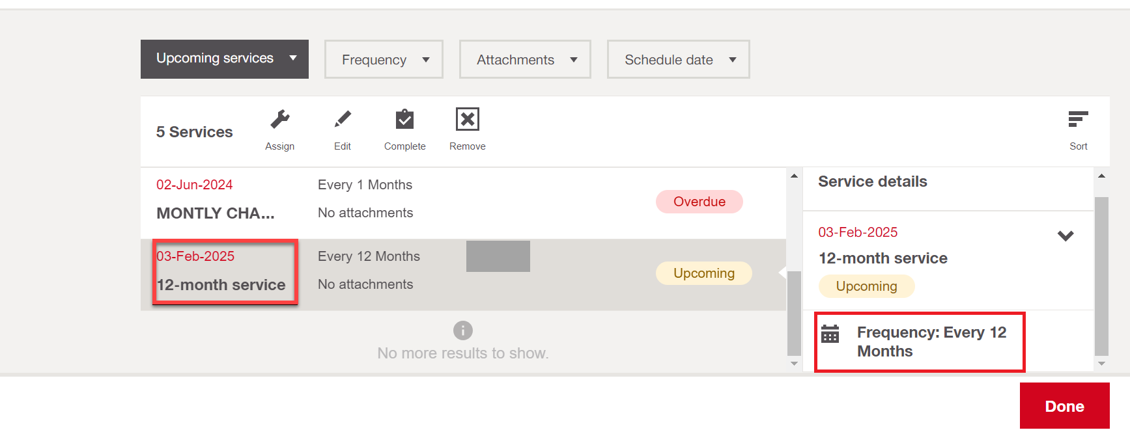Click down arrow of service details scrollbar
The width and height of the screenshot is (1130, 430).
pos(1101,364)
